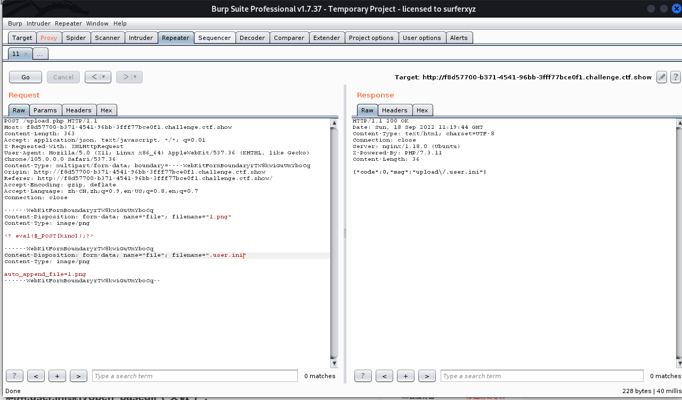Click the plus button beside response search
This screenshot has width=682, height=400.
point(405,376)
